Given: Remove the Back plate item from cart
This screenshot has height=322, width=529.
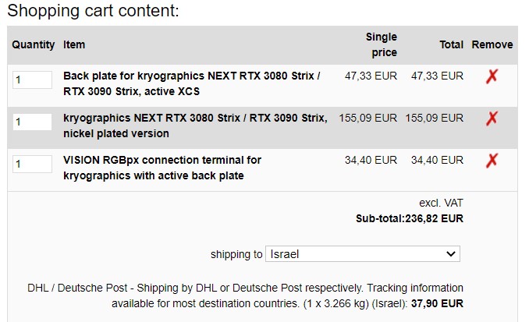Looking at the screenshot, I should coord(492,76).
